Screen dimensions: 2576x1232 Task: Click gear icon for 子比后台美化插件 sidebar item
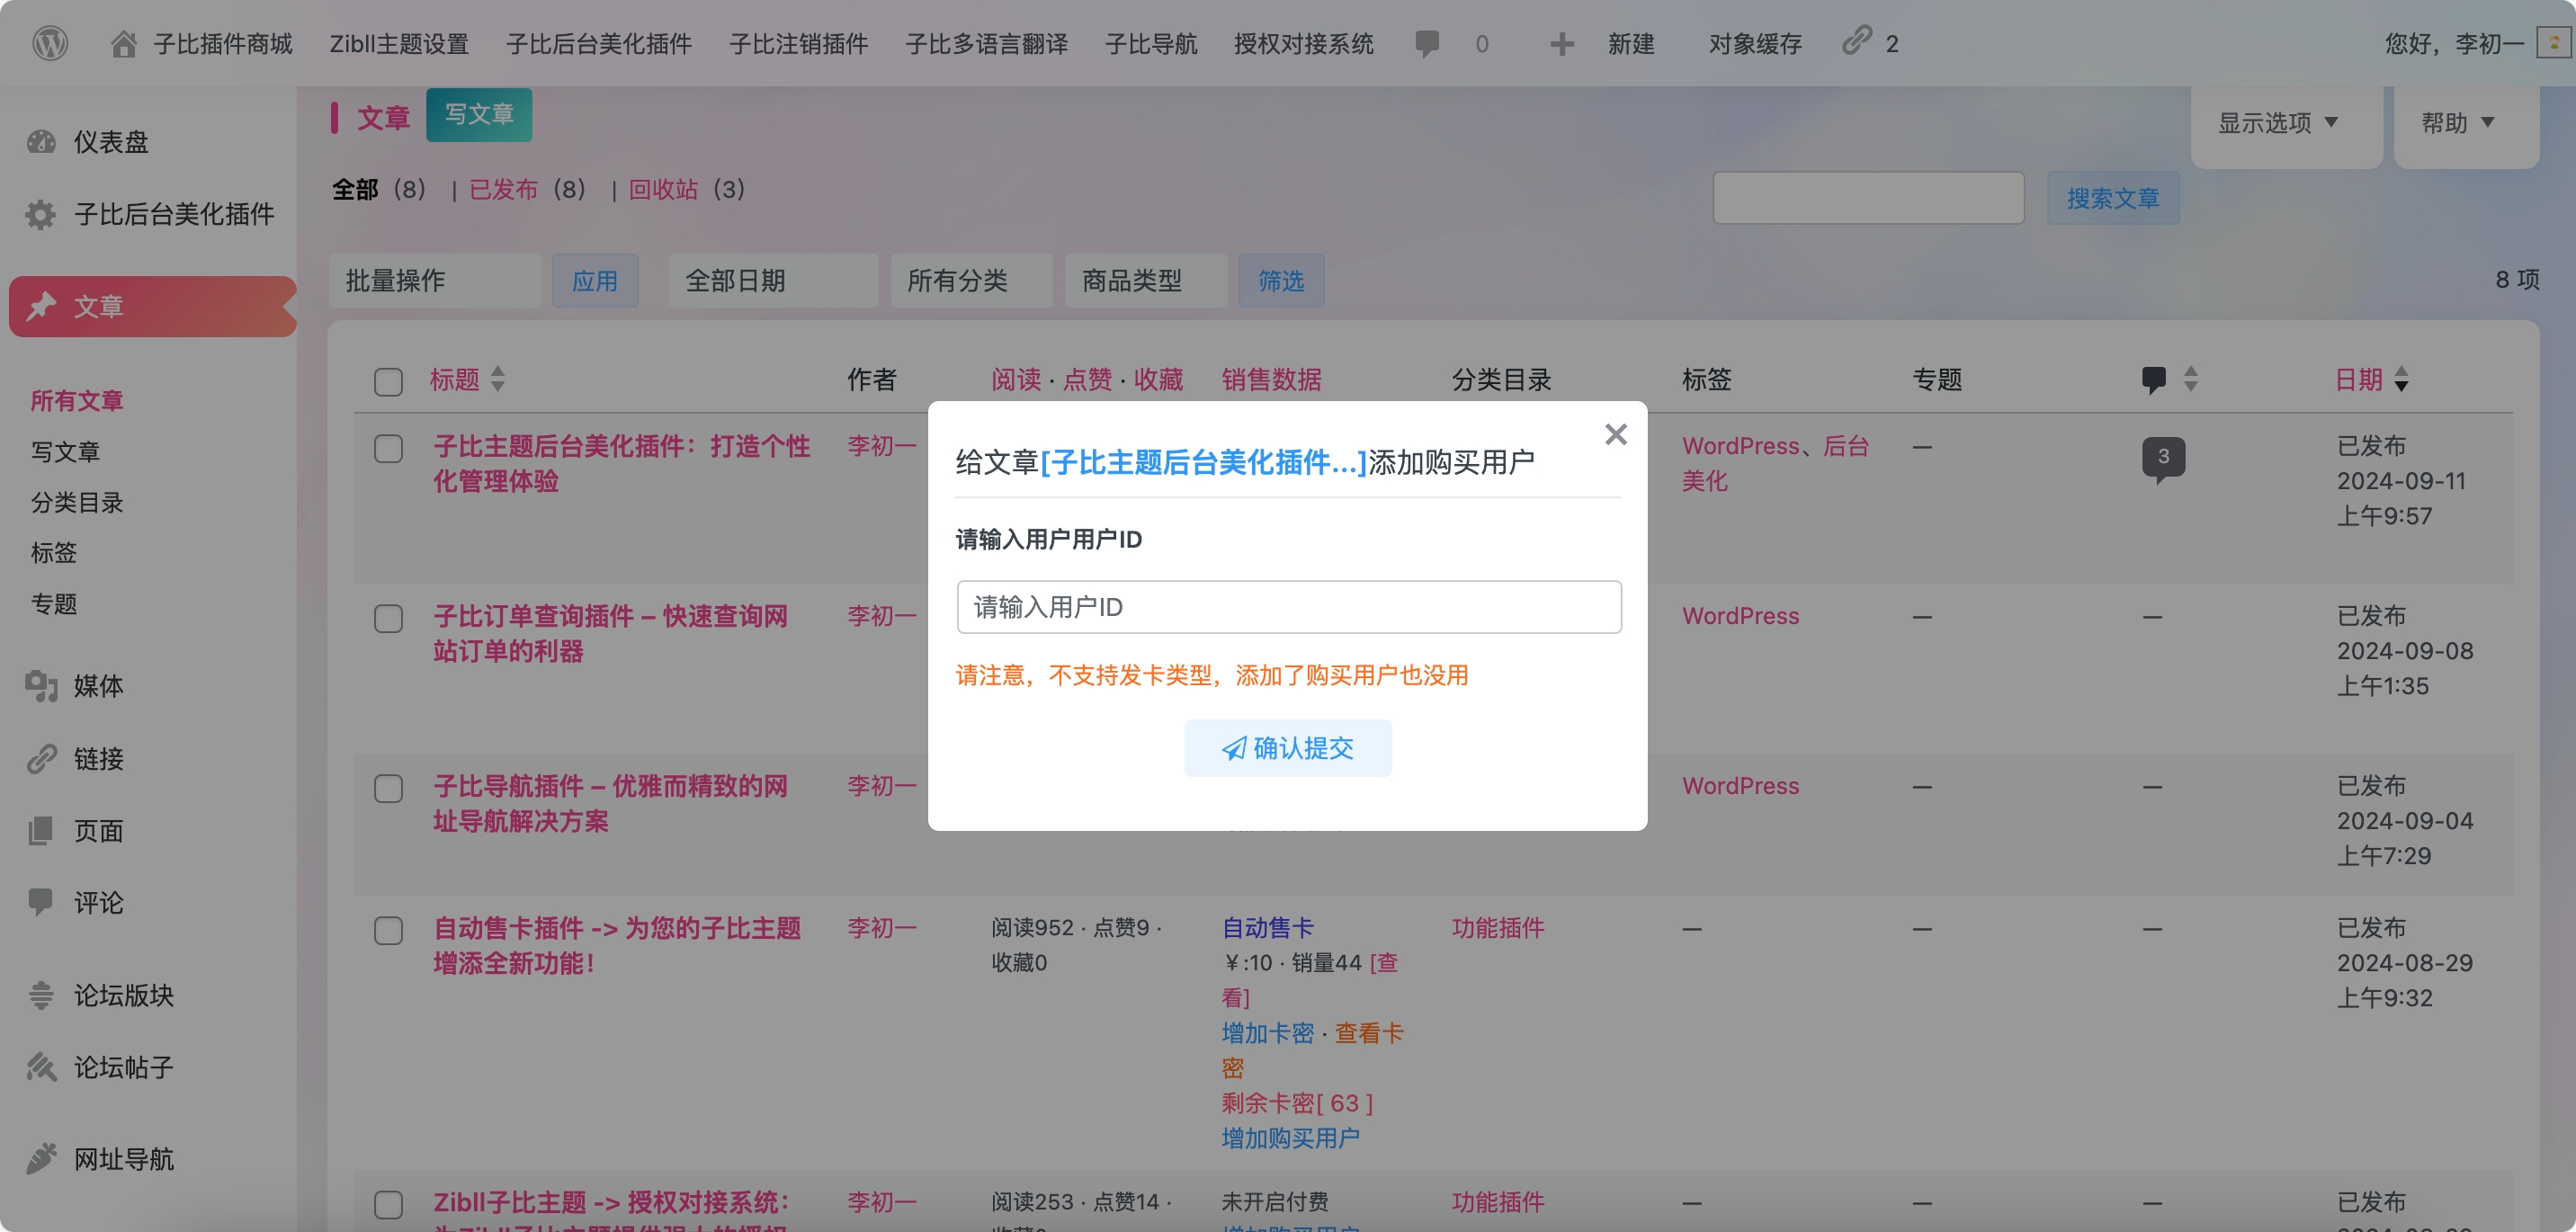[41, 214]
